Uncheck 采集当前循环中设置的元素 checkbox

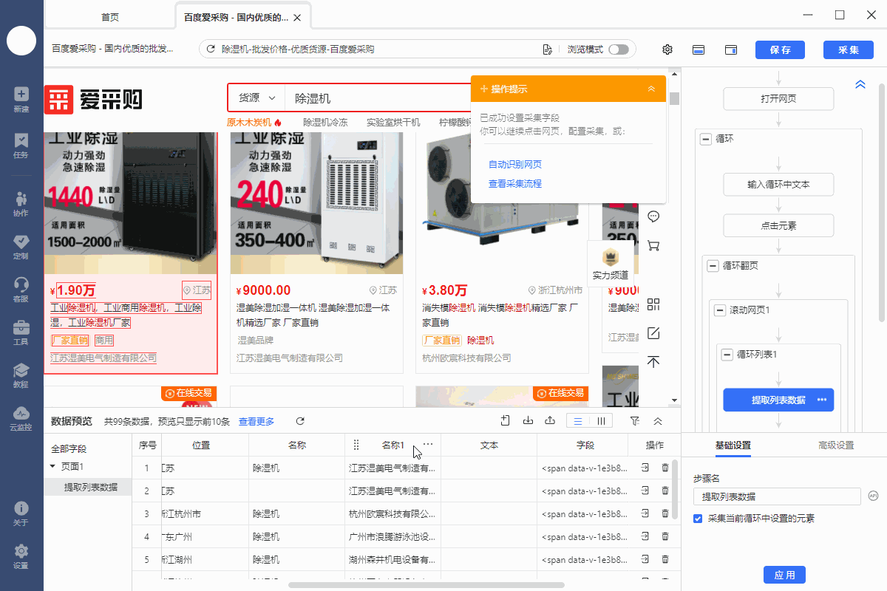click(698, 519)
